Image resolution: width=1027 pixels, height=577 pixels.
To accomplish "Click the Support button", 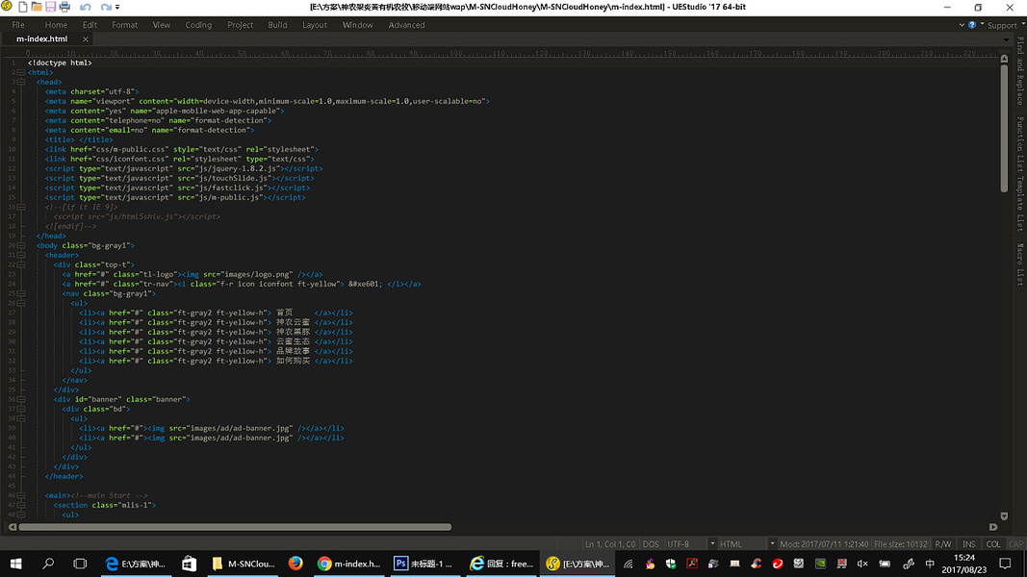I will 1002,26.
